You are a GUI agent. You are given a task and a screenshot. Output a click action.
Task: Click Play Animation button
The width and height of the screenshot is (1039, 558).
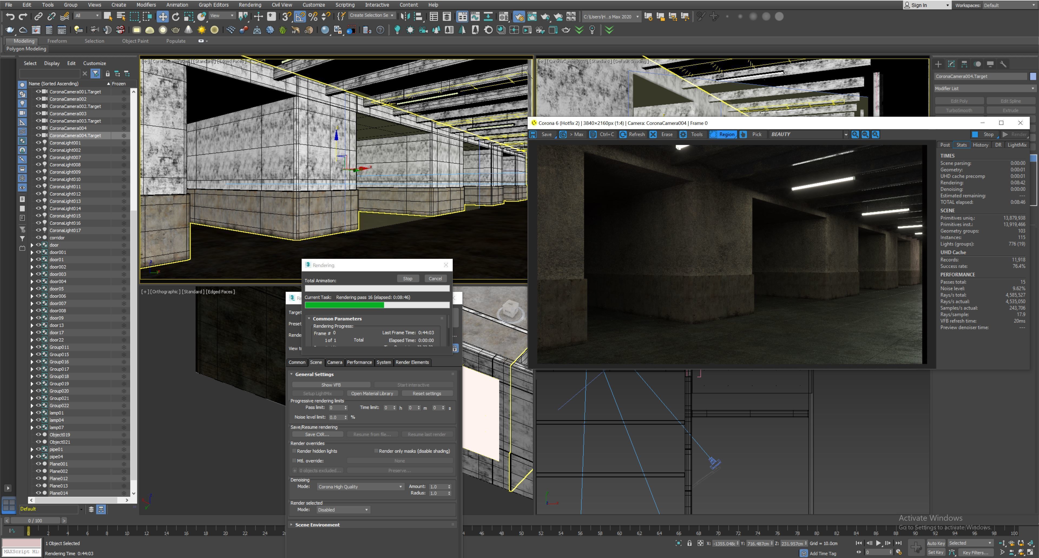click(879, 543)
